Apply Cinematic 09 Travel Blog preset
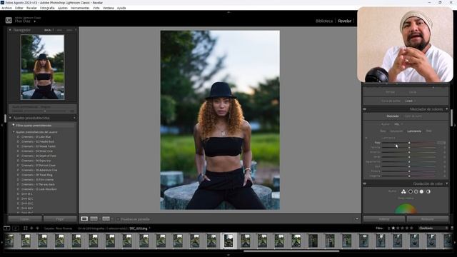Image resolution: width=457 pixels, height=257 pixels. pyautogui.click(x=36, y=175)
